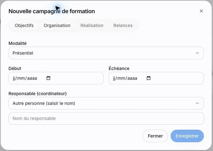Click the Modalité label
Screen dimensions: 213x151
[18, 43]
